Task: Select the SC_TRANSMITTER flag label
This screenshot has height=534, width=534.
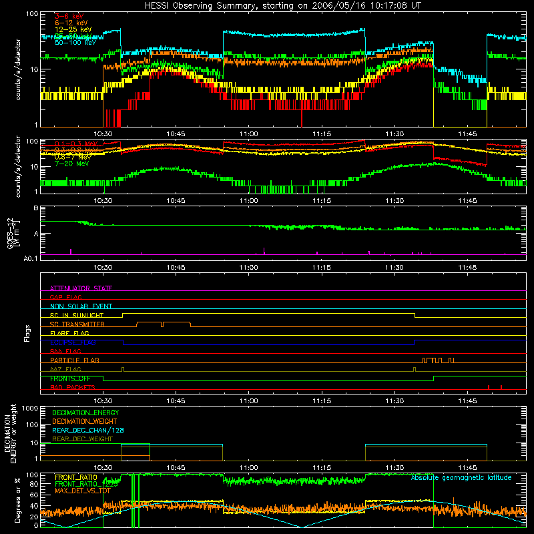Action: pyautogui.click(x=77, y=324)
